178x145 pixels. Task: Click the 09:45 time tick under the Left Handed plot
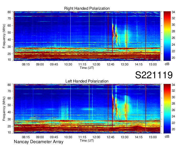54,137
